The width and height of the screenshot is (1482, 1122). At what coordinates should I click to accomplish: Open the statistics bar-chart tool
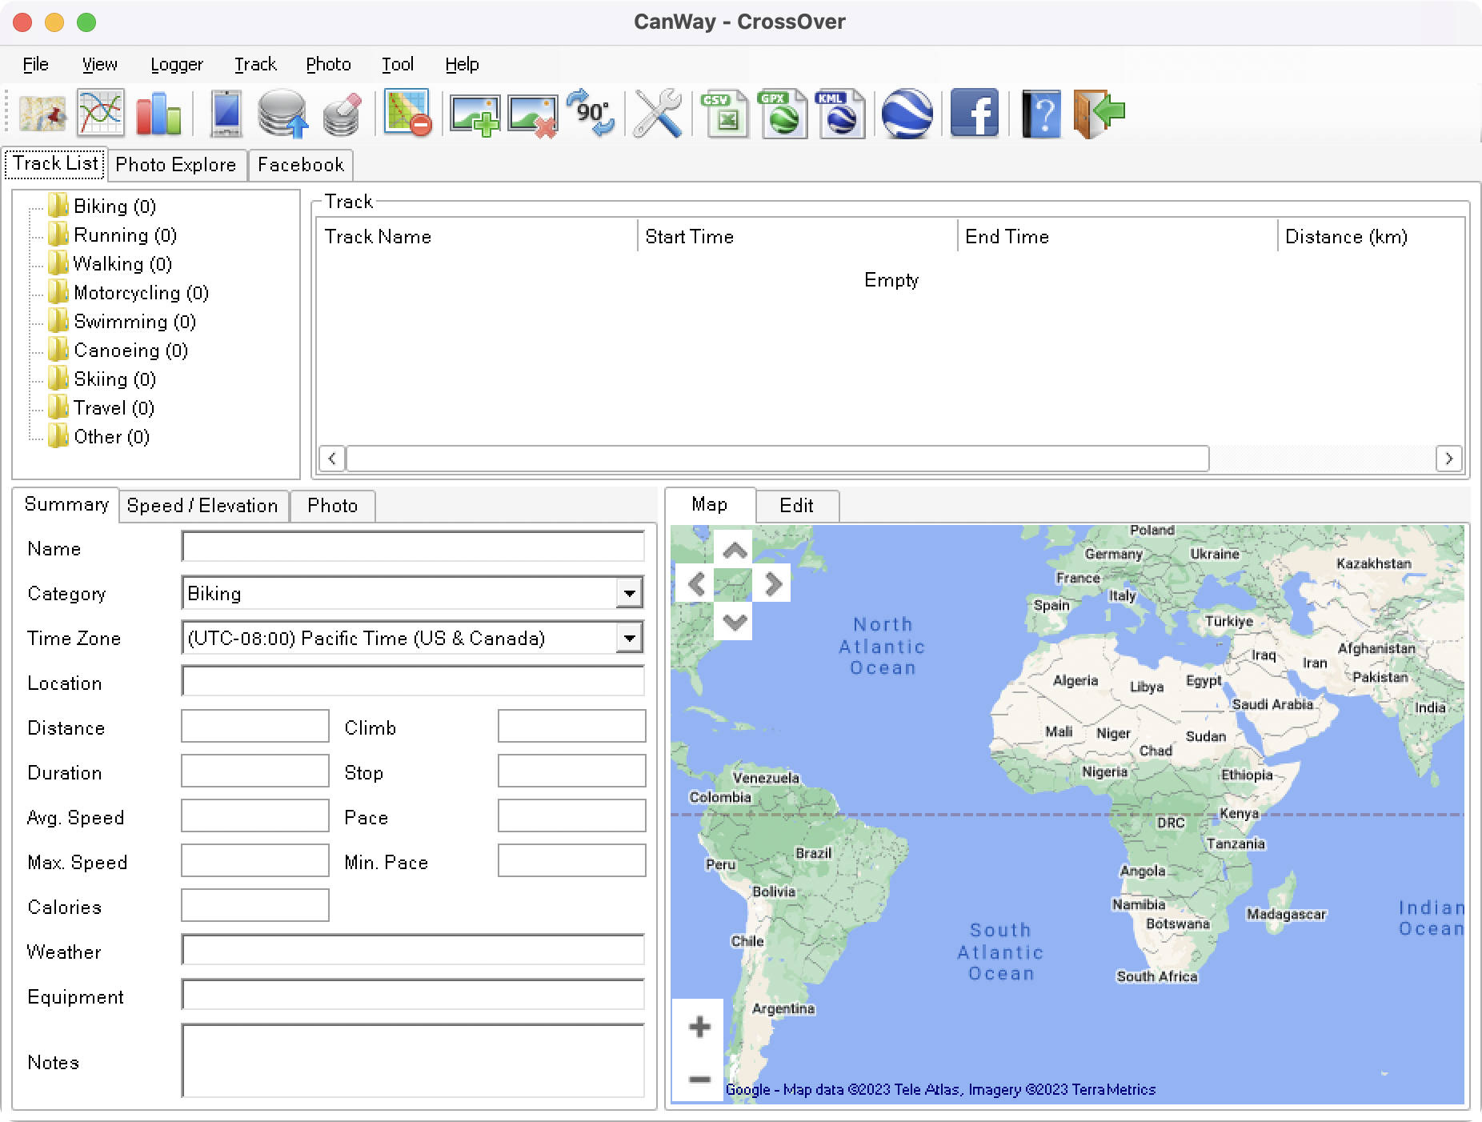coord(158,114)
